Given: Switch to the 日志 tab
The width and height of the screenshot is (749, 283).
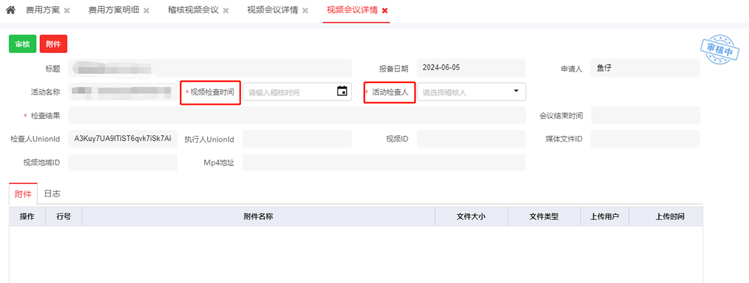Looking at the screenshot, I should click(x=52, y=194).
